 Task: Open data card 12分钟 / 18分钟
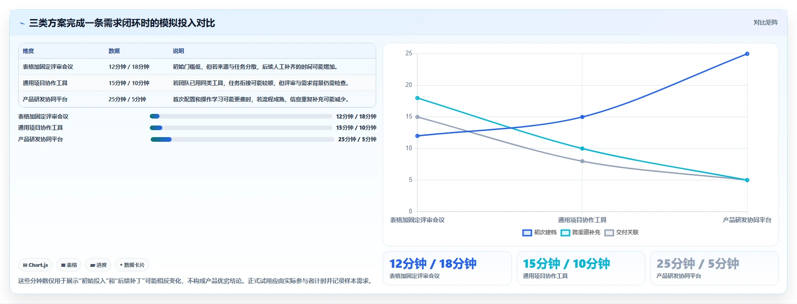[x=447, y=268]
